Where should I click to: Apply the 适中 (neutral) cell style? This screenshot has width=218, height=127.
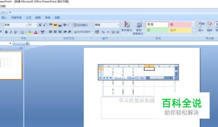[180, 30]
